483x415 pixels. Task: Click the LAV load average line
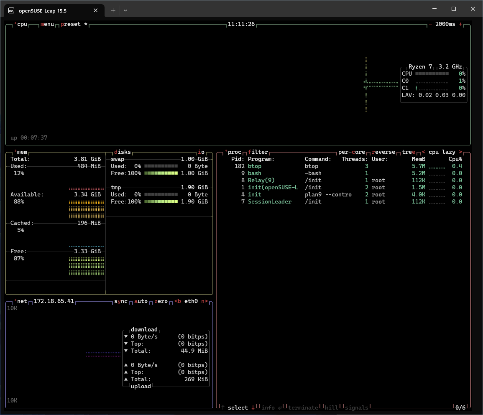tap(433, 95)
